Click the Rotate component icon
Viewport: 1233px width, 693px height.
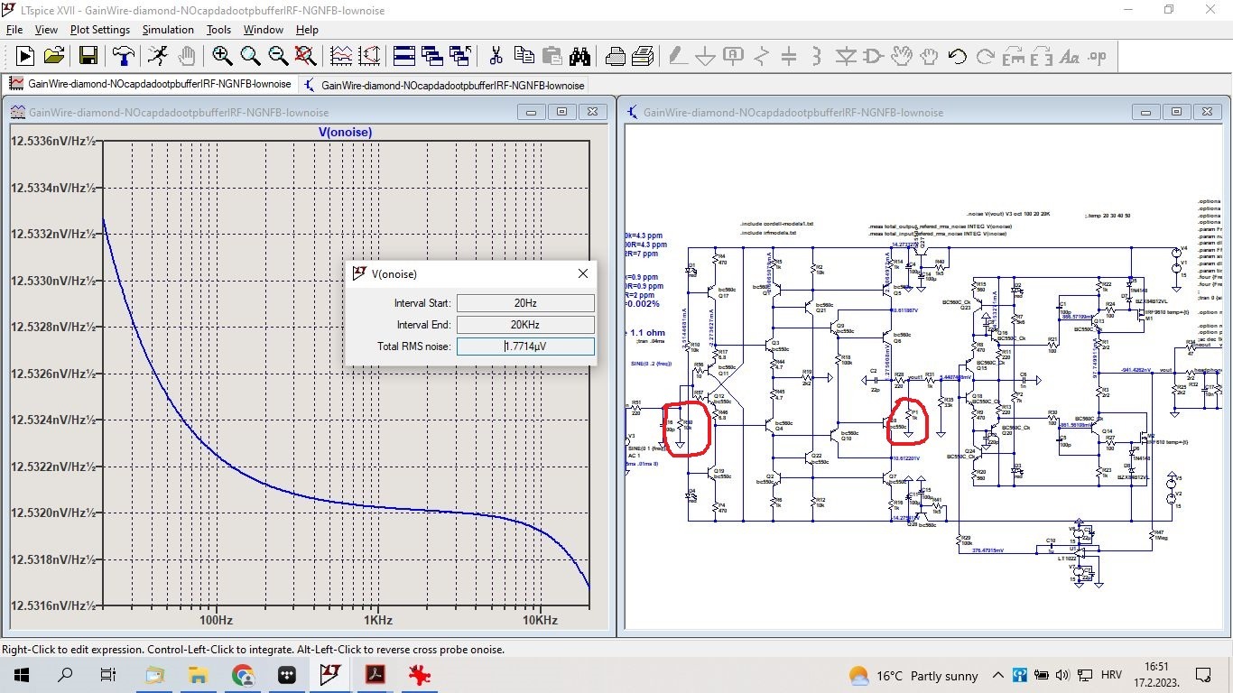[1014, 56]
